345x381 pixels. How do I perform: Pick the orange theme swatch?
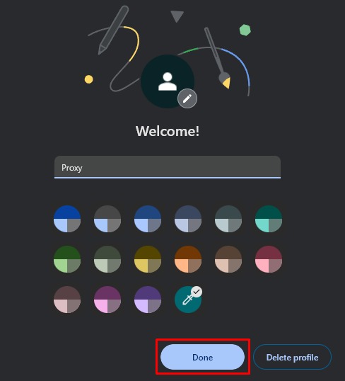(x=188, y=259)
